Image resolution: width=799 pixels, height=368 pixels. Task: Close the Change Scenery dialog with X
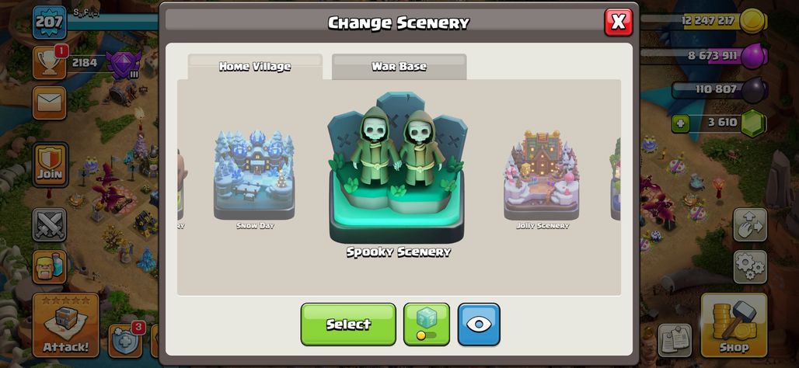pos(618,22)
